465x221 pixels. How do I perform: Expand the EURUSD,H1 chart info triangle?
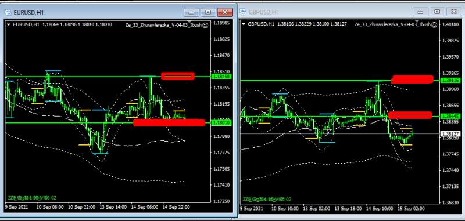pyautogui.click(x=8, y=24)
